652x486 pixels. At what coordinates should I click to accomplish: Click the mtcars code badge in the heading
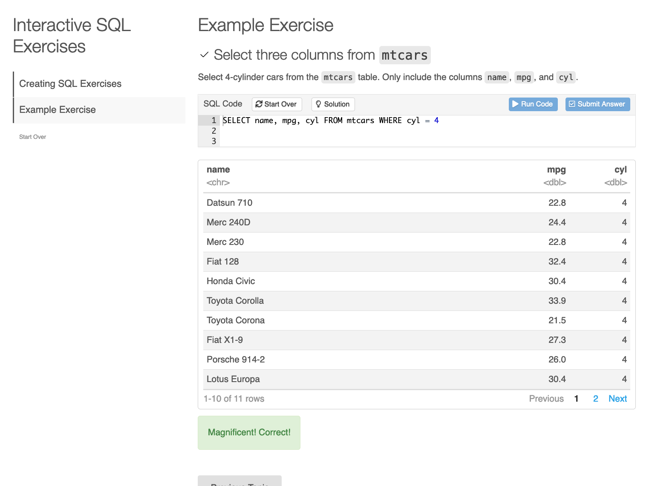tap(404, 55)
